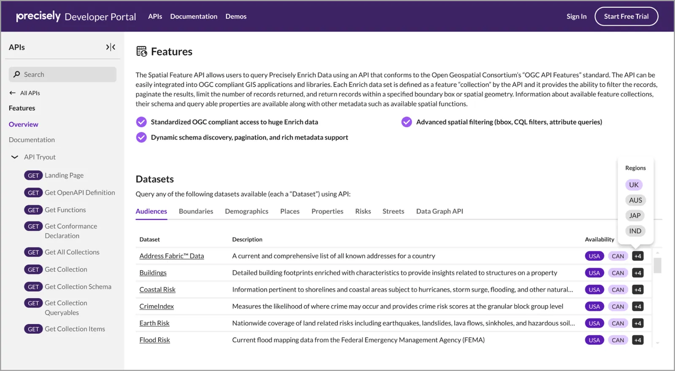This screenshot has height=371, width=675.
Task: Click GET badge for Get Collection Schema
Action: pyautogui.click(x=33, y=287)
